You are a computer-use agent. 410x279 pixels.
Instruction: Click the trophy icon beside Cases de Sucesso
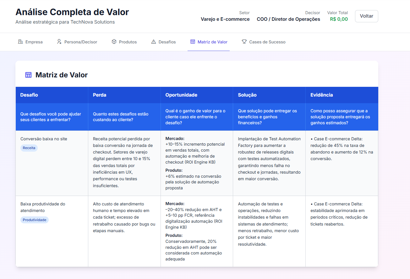(x=244, y=42)
